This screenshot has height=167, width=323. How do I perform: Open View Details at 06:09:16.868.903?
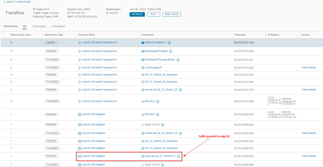(x=308, y=133)
